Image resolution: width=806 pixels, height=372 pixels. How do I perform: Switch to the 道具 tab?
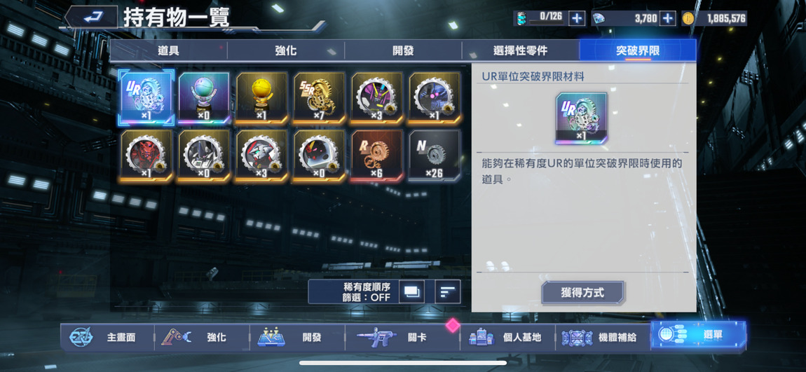click(168, 51)
